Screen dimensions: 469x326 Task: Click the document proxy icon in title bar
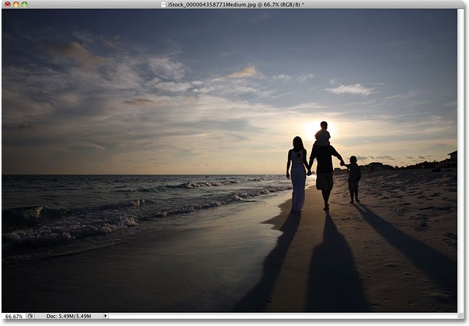pos(164,4)
